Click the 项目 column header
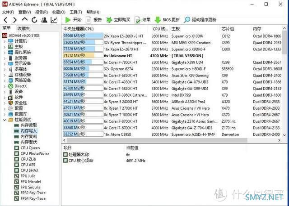The width and height of the screenshot is (289, 206). click(67, 148)
